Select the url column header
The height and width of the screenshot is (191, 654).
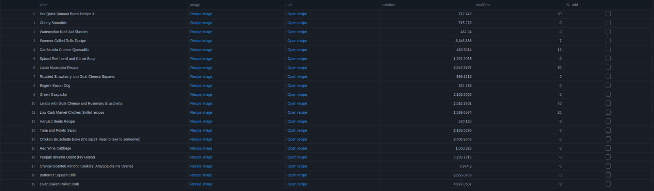pos(289,5)
